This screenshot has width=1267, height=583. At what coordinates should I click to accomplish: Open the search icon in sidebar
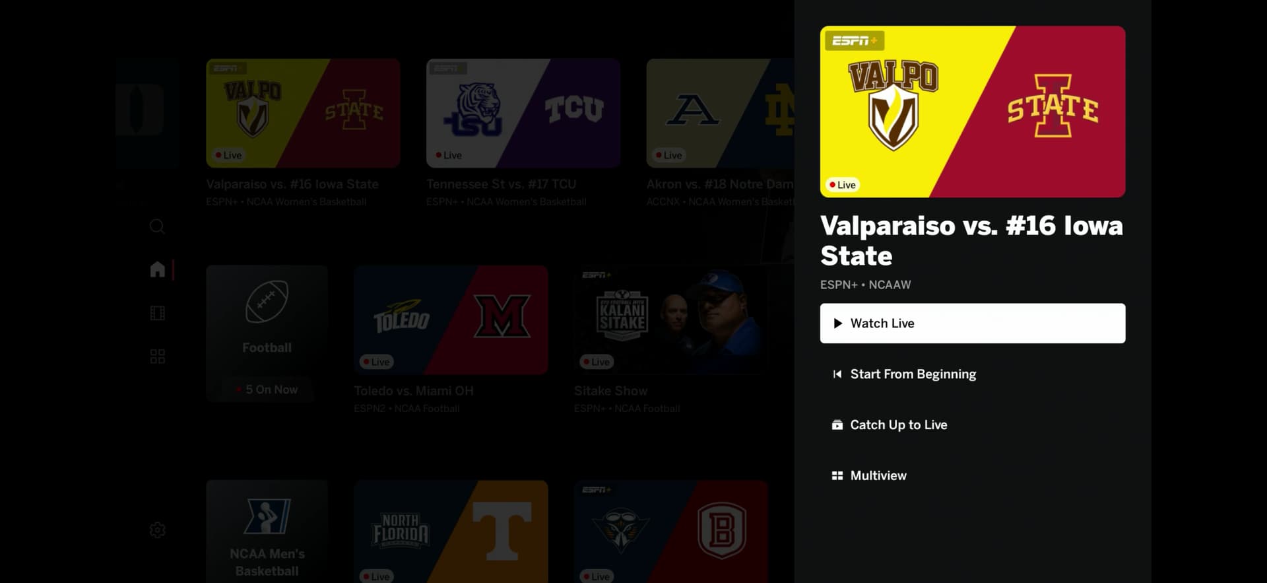(157, 226)
